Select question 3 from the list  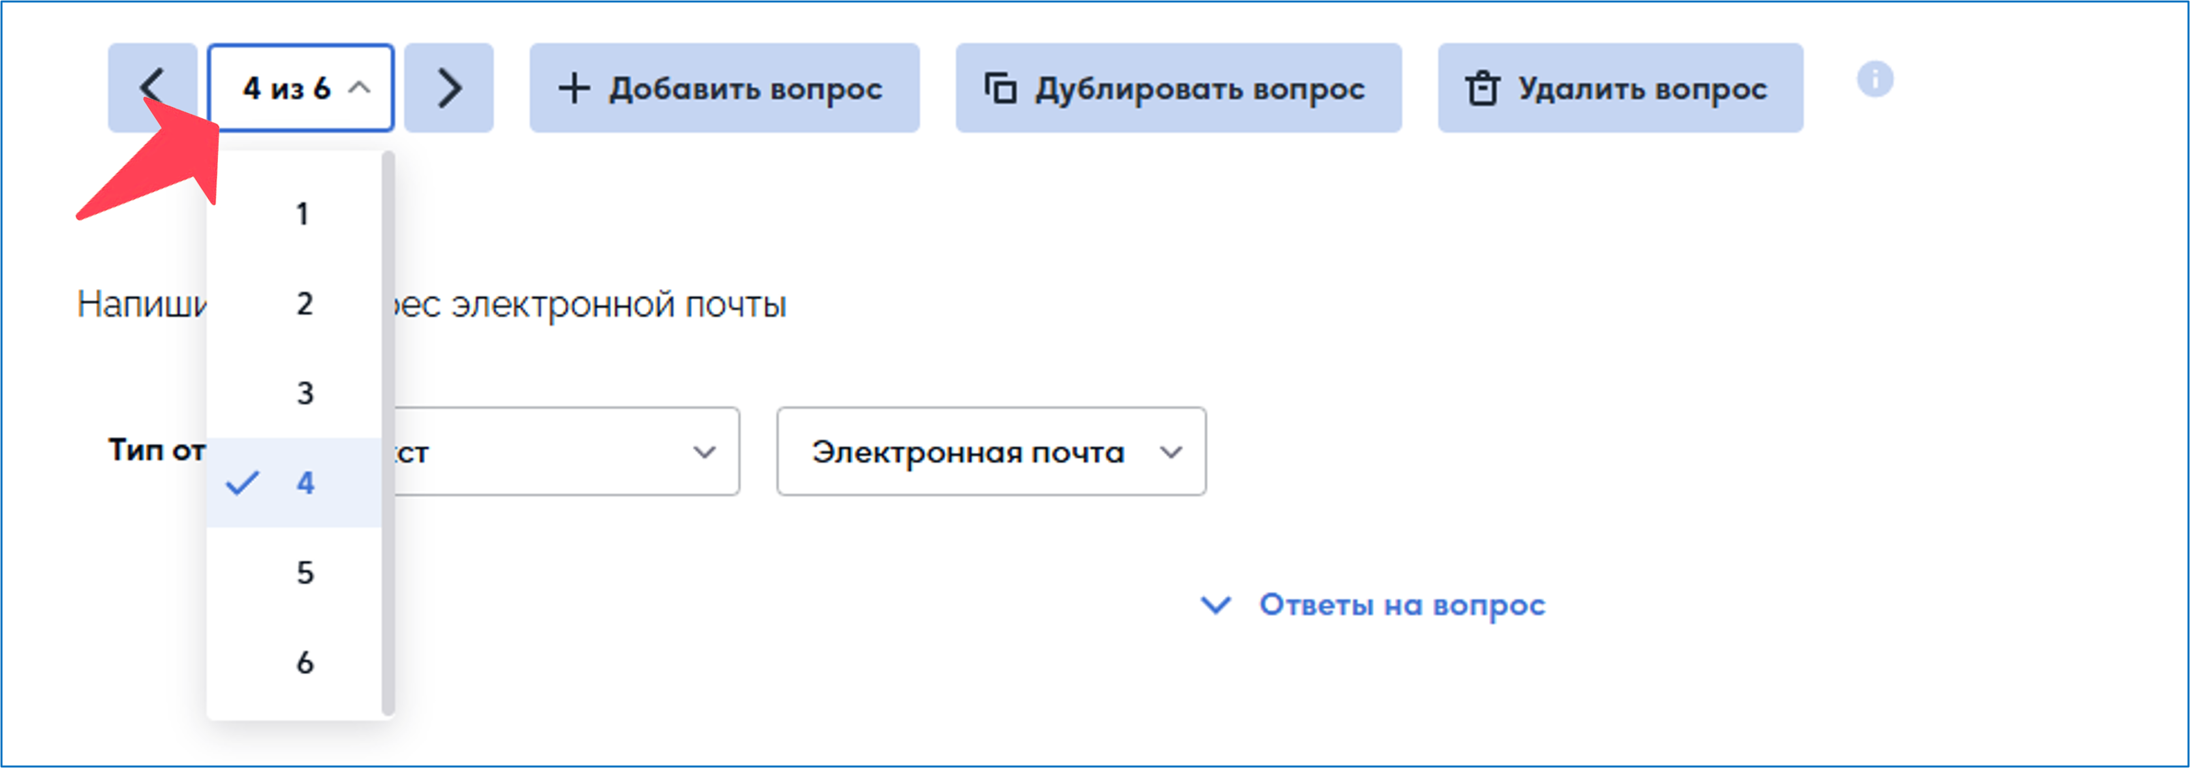click(304, 393)
